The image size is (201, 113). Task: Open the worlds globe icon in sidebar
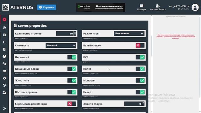pyautogui.click(x=4, y=78)
